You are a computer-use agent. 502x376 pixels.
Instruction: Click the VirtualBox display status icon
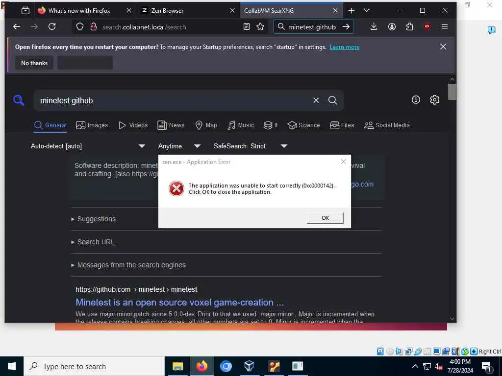[436, 352]
